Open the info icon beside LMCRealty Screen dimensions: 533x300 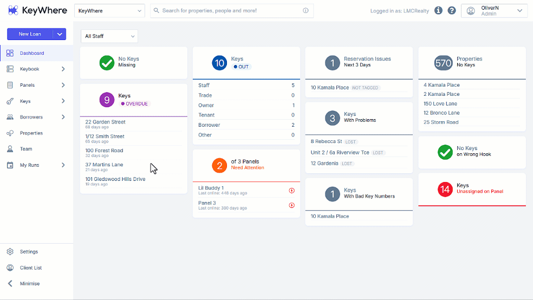[439, 10]
